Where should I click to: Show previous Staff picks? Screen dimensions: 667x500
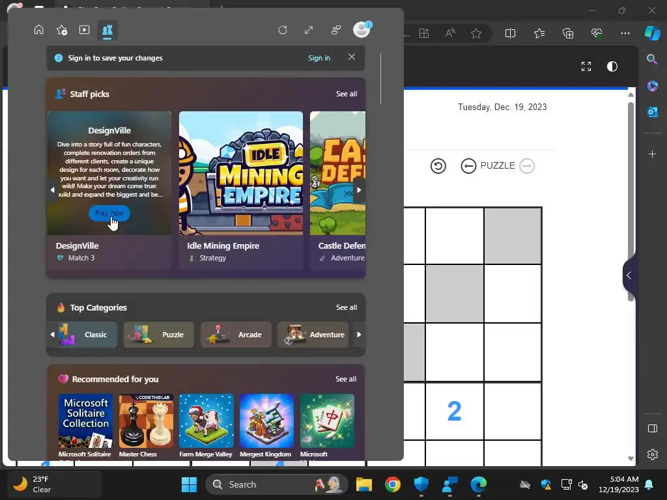click(52, 190)
